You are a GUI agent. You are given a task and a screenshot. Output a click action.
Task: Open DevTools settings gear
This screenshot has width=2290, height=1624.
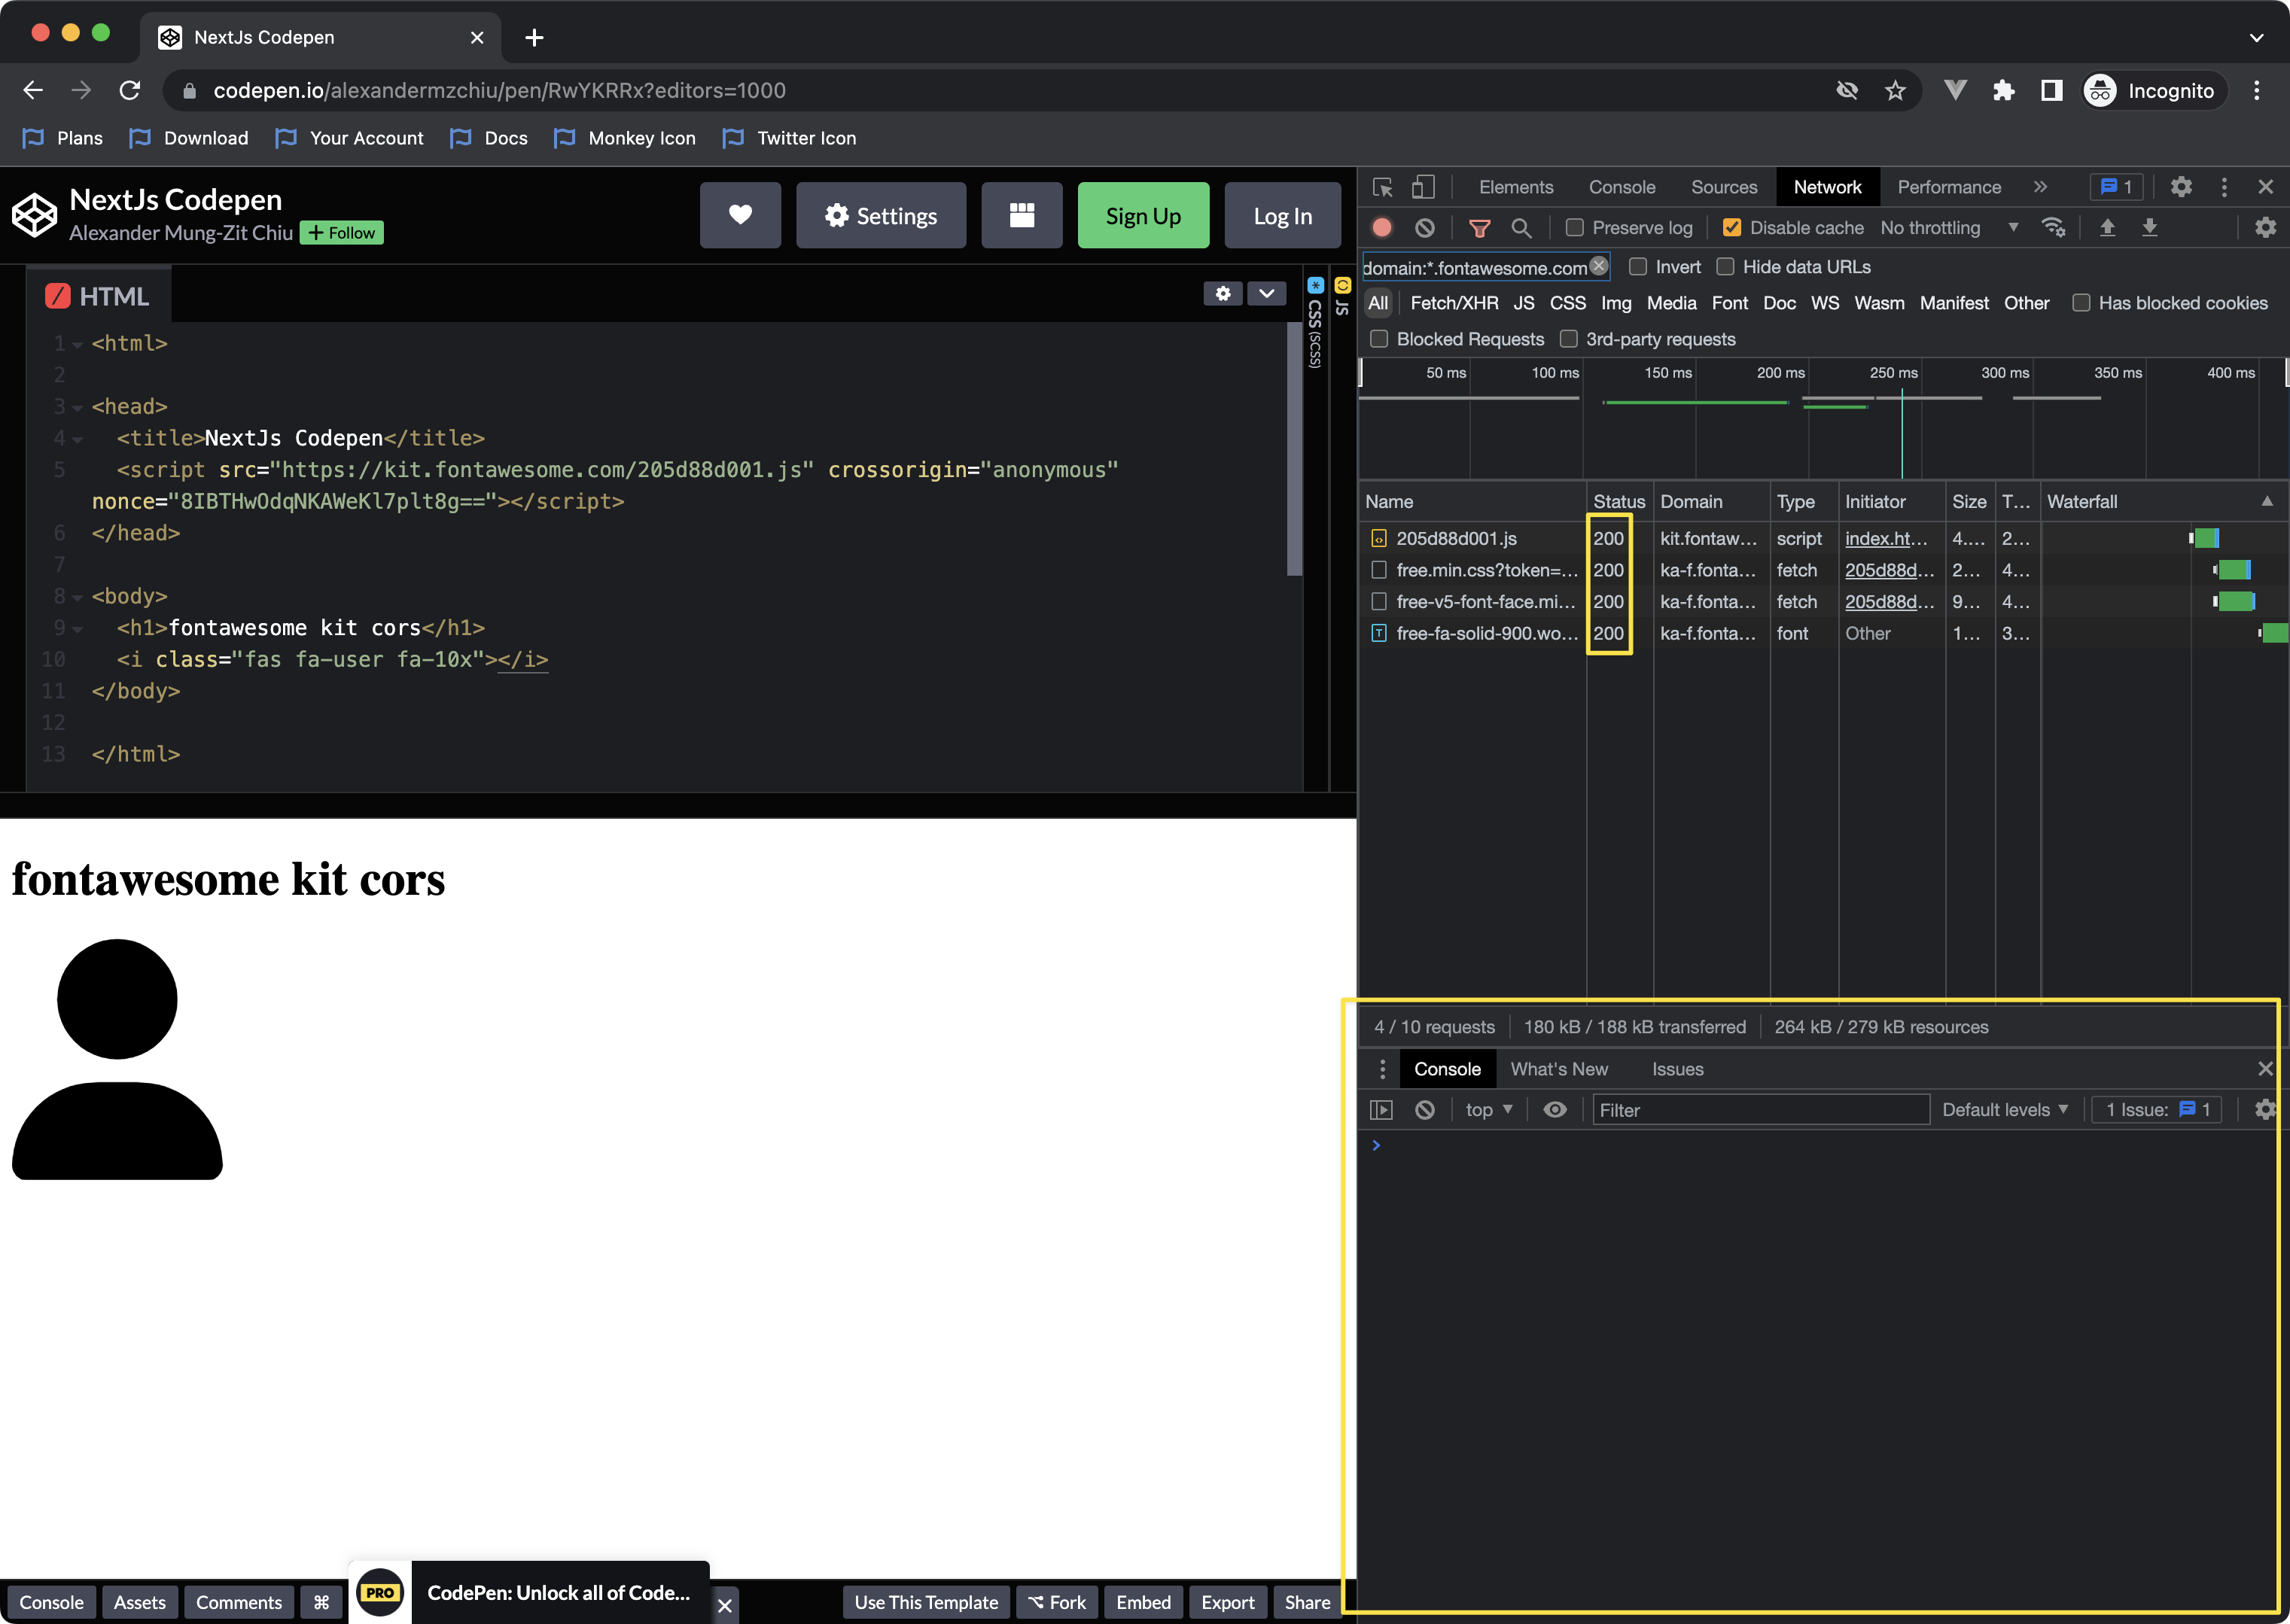coord(2182,186)
